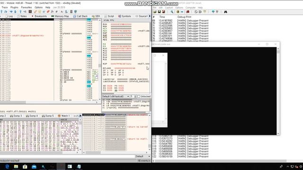This screenshot has height=170, width=303.
Task: Open the Default (x64 fastcall) convention dropdown
Action: click(116, 96)
